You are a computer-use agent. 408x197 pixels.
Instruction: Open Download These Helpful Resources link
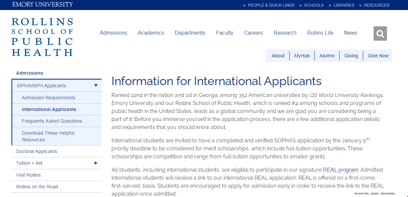pyautogui.click(x=48, y=136)
